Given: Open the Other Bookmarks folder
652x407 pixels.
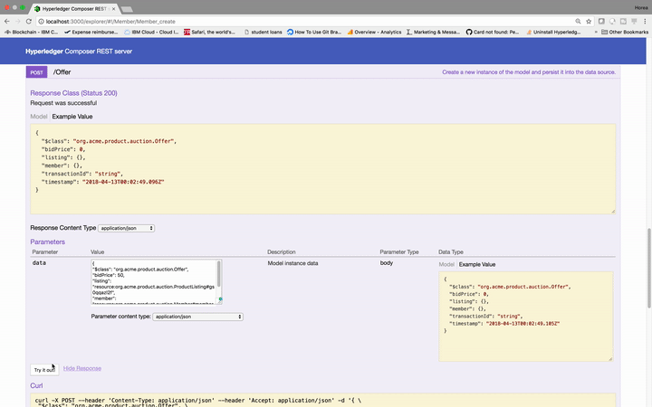Looking at the screenshot, I should tap(625, 32).
